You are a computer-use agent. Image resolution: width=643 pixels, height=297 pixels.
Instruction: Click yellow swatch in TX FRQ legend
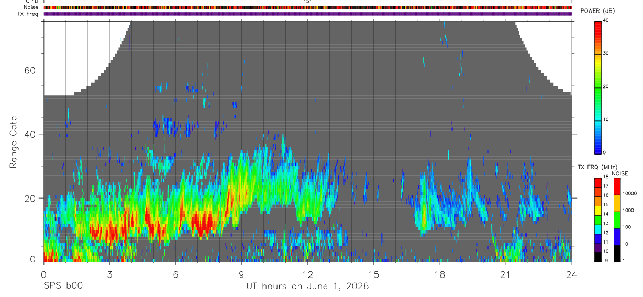pos(598,211)
